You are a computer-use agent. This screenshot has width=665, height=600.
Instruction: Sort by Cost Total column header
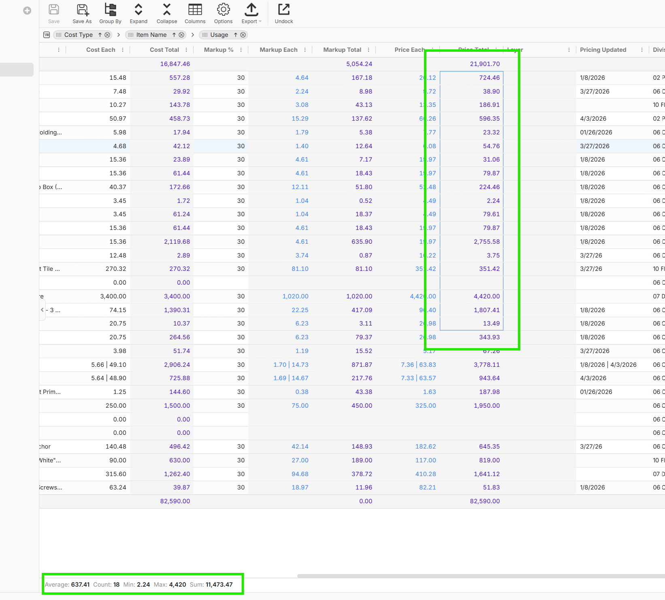tap(164, 50)
